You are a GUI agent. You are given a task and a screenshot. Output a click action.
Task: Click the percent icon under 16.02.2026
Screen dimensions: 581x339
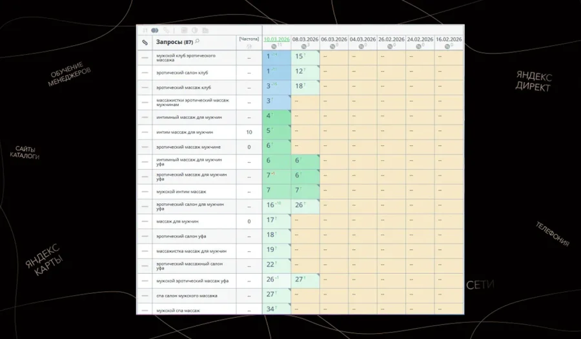[x=447, y=46]
